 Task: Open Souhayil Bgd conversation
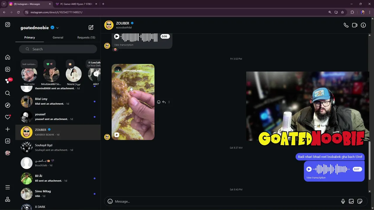(x=58, y=148)
